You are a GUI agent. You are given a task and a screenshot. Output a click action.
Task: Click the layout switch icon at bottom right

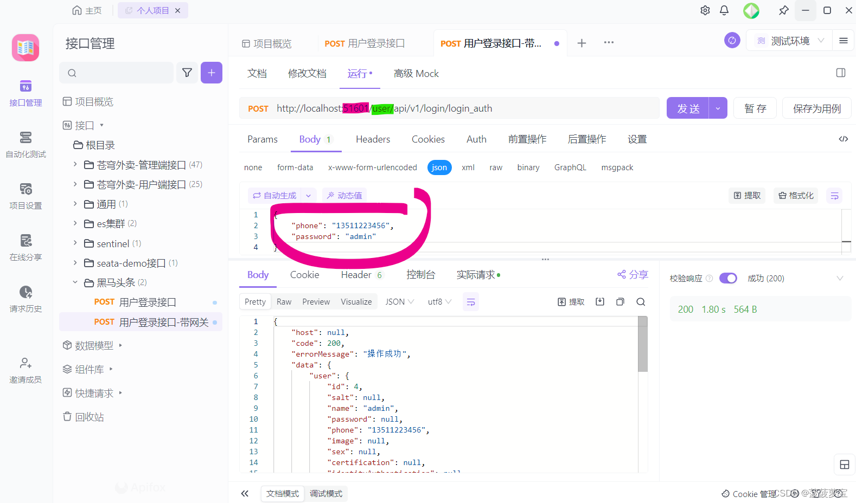pos(845,465)
